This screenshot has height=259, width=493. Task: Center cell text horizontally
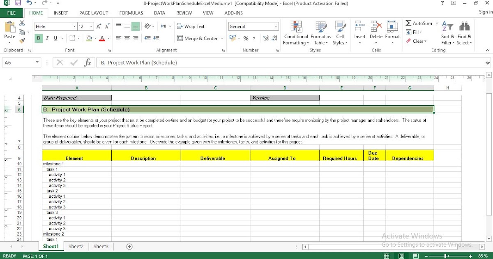pyautogui.click(x=127, y=38)
